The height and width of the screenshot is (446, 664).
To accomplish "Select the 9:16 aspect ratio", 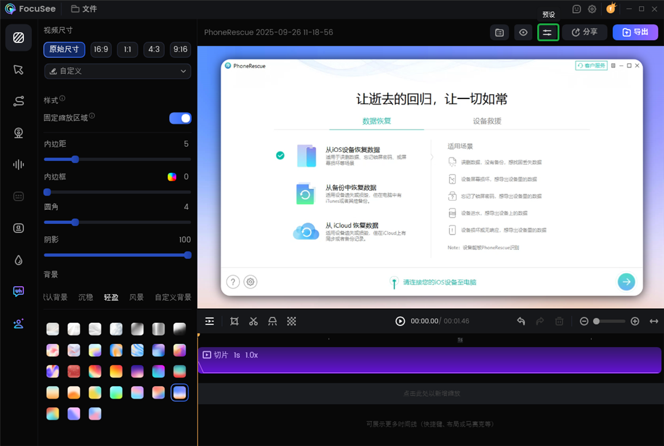I will pyautogui.click(x=180, y=49).
